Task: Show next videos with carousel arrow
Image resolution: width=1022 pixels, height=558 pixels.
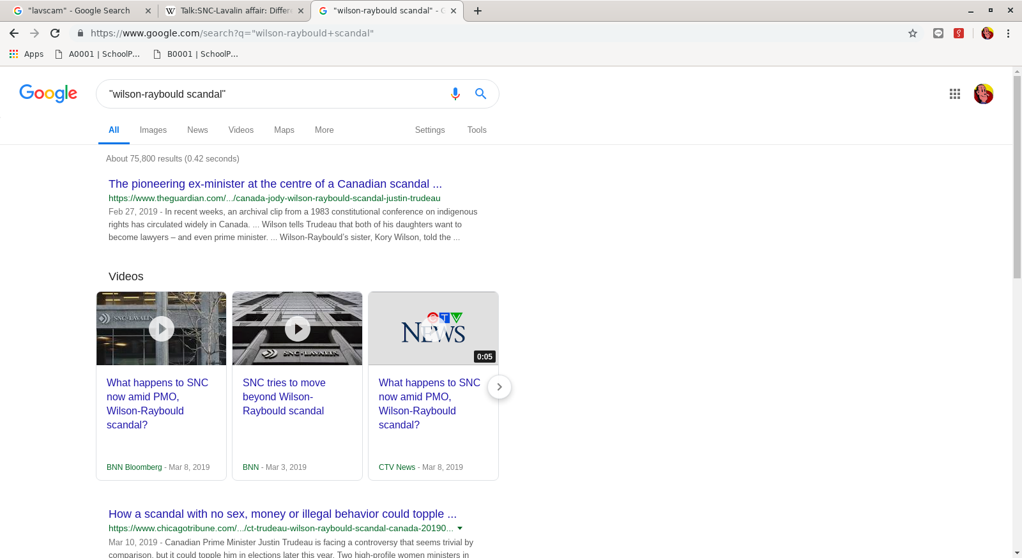Action: point(500,387)
